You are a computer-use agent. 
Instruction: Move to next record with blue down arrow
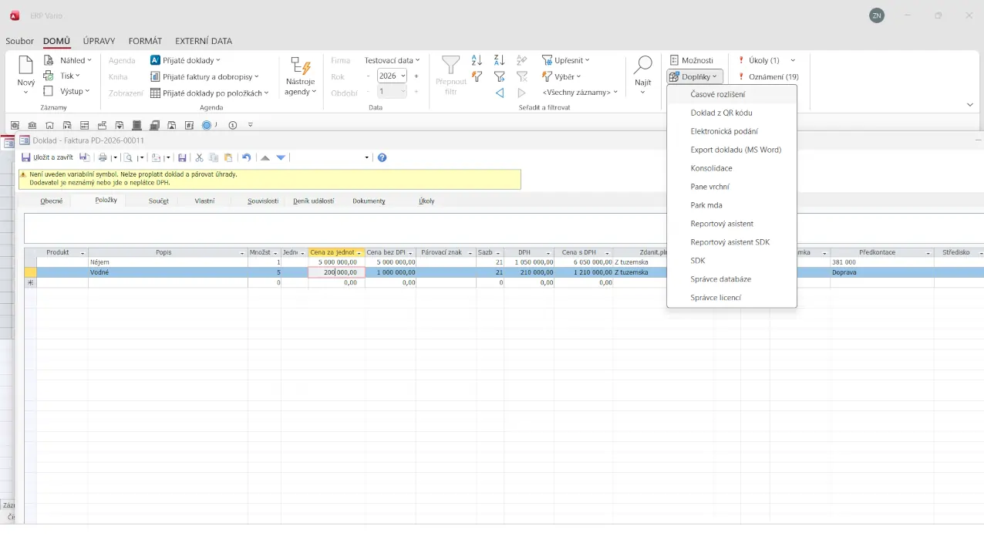click(281, 157)
